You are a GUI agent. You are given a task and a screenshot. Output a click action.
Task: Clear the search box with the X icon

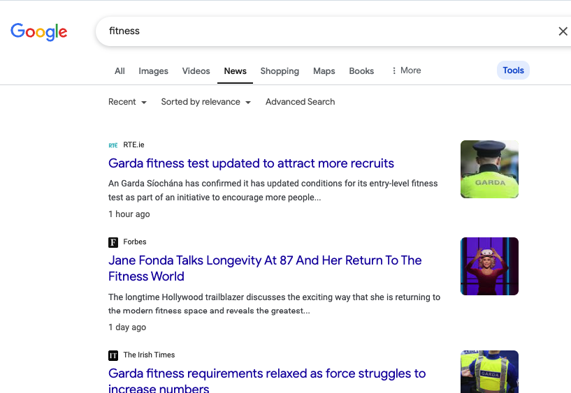(x=563, y=31)
